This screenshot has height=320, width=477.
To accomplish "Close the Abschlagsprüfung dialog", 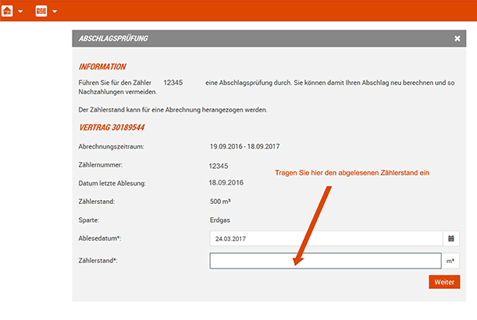I will [457, 38].
